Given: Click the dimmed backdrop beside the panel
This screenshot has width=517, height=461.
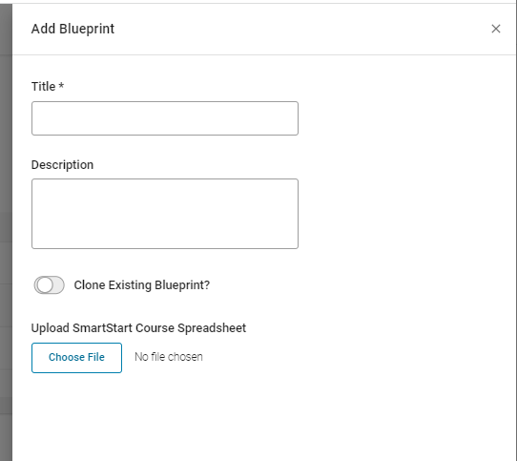Looking at the screenshot, I should point(6,231).
